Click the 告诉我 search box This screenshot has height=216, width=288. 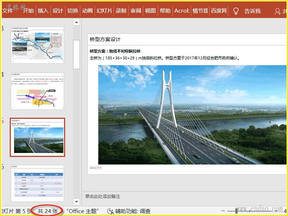pos(253,11)
